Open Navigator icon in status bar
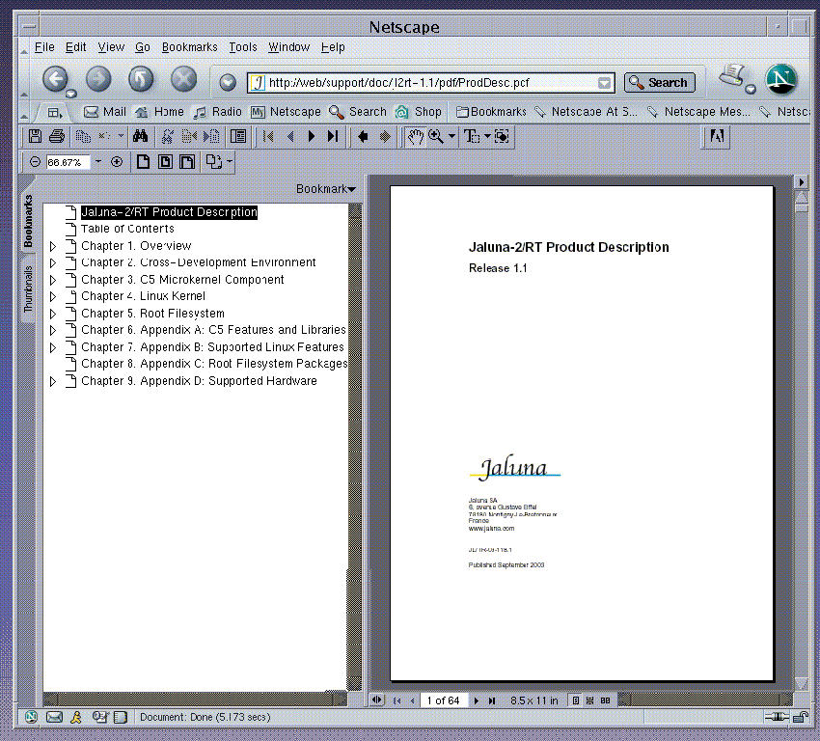This screenshot has height=741, width=820. tap(31, 717)
